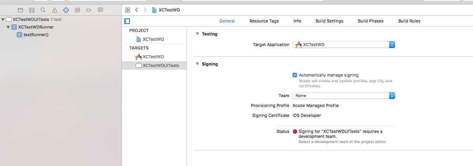Open the Find navigator magnifier icon
Screen dimensions: 473x166
43,10
